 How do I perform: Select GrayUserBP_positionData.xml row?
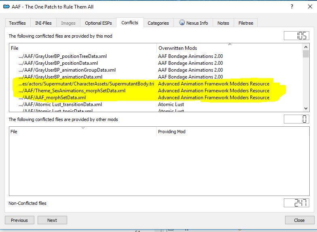[156, 63]
